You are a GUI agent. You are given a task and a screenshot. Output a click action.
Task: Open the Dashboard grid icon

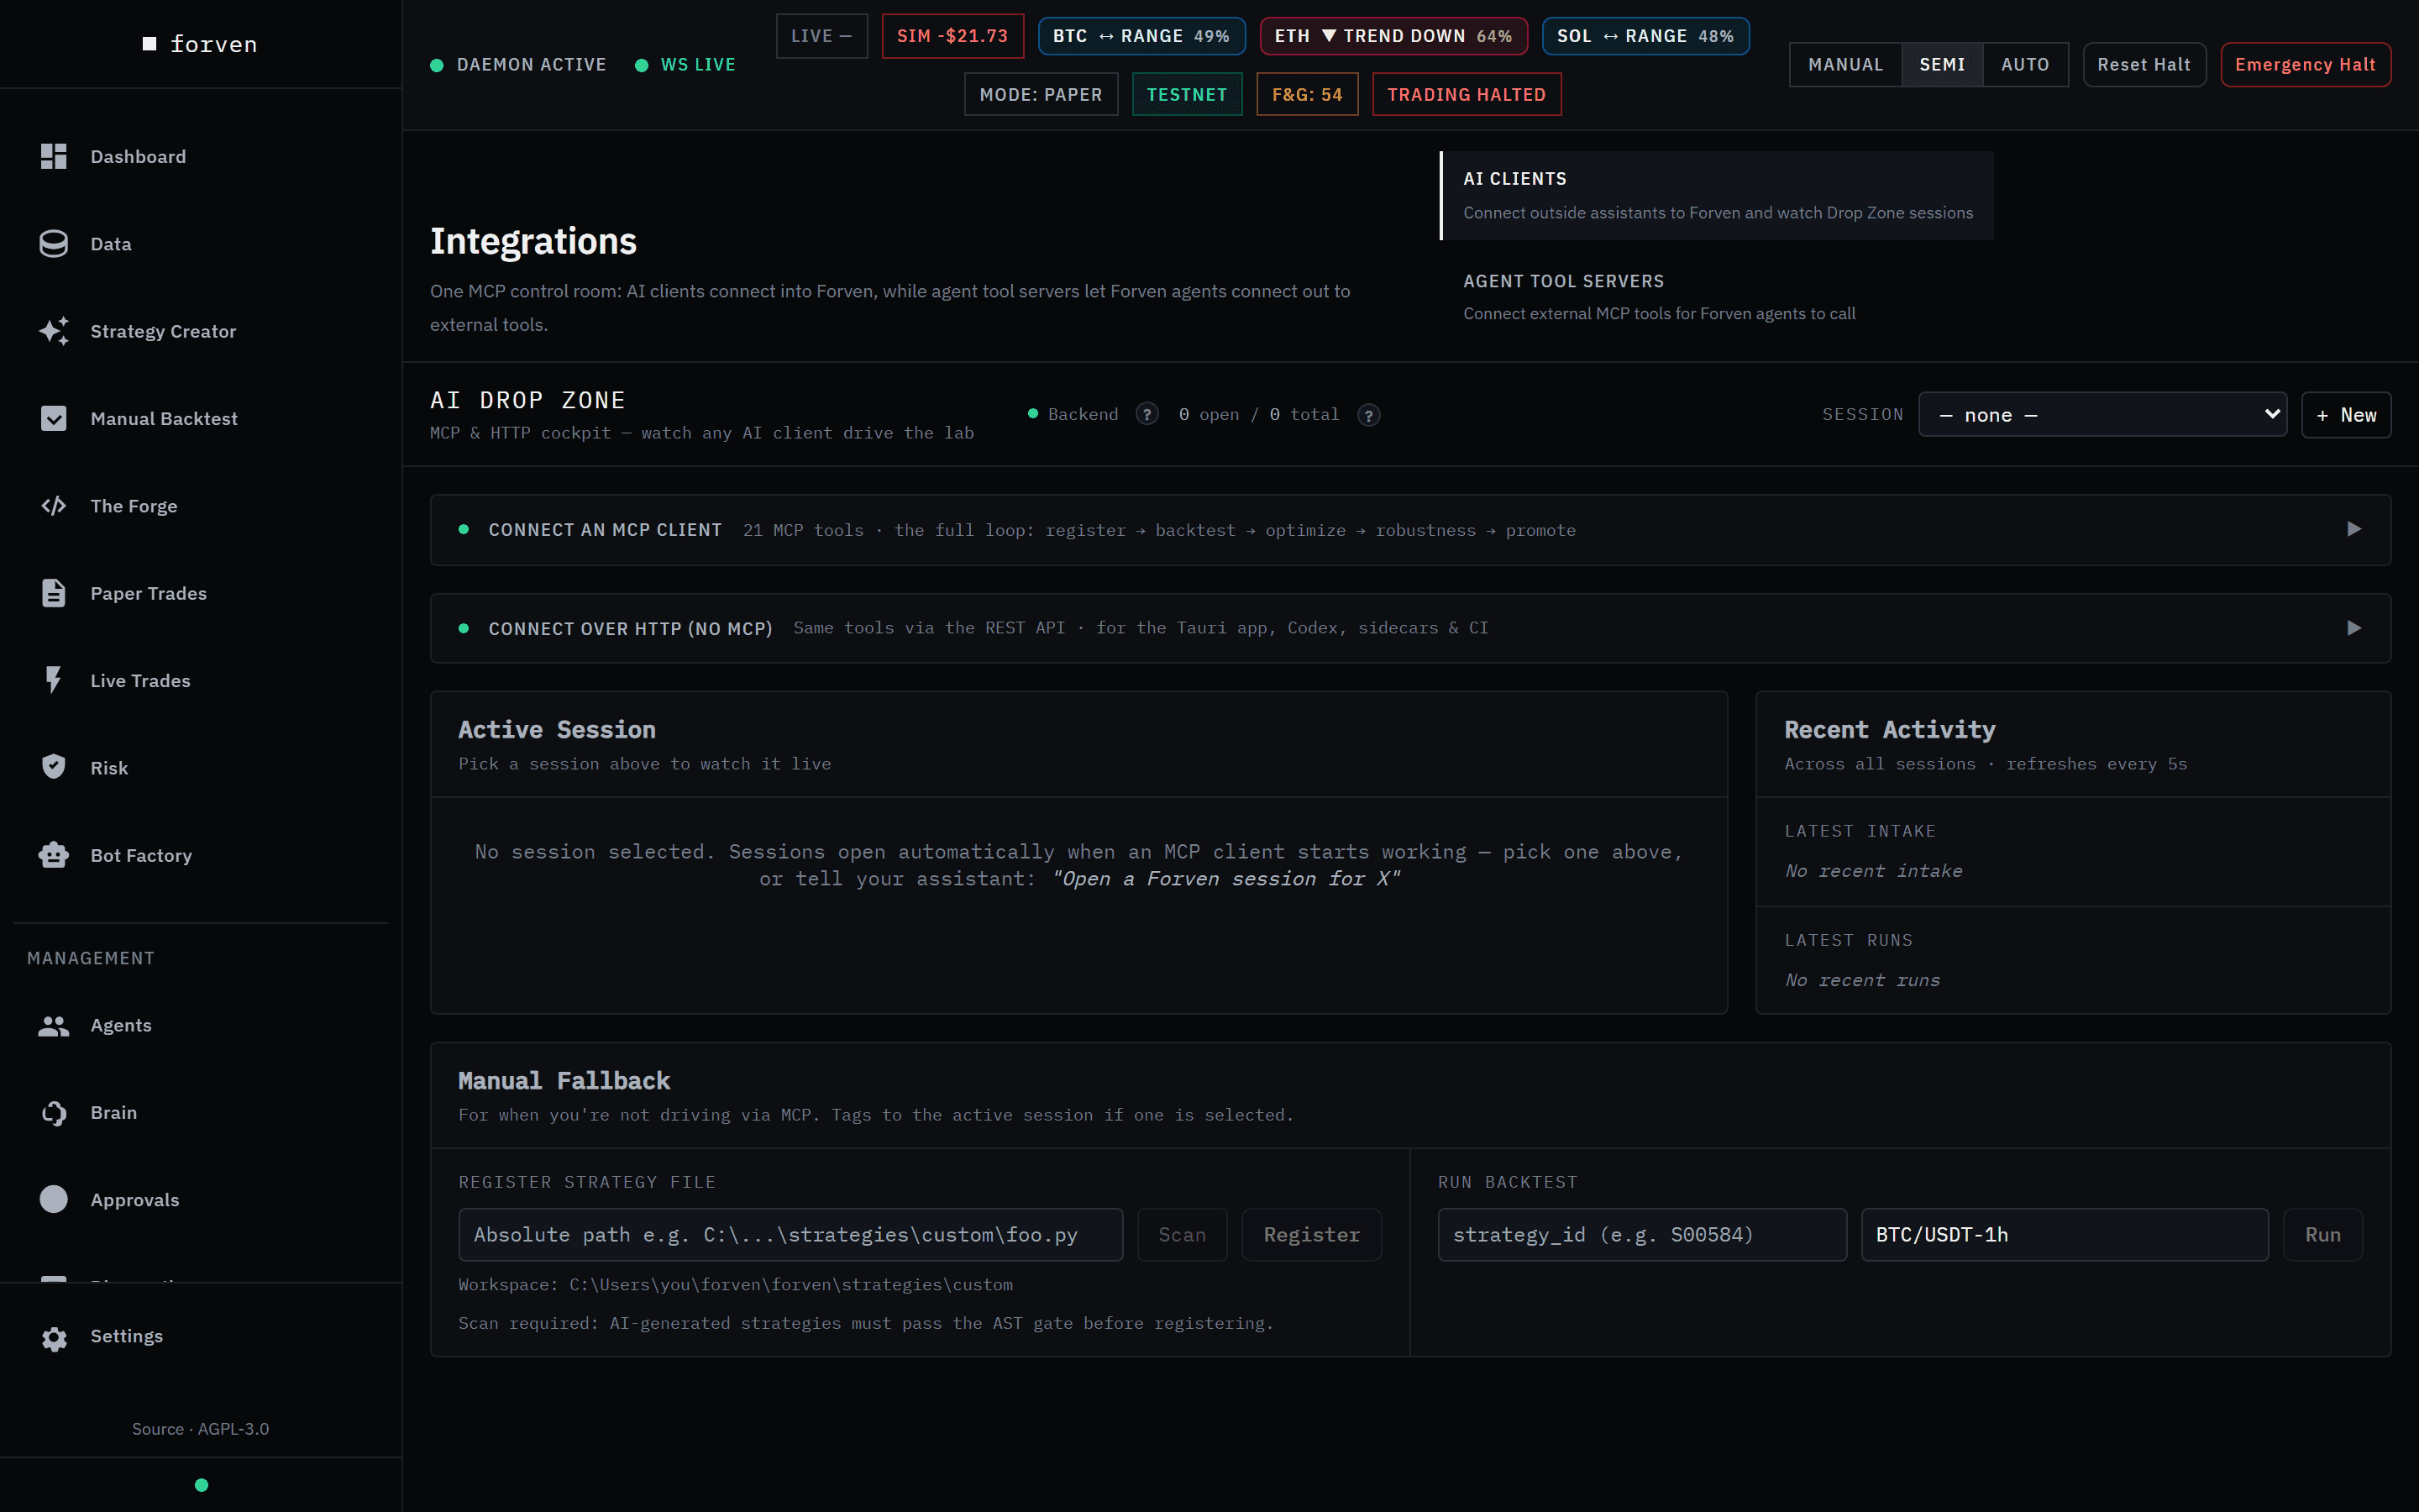pos(53,156)
